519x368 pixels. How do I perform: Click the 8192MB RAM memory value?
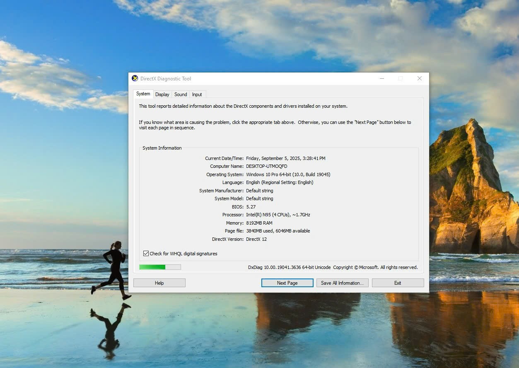pyautogui.click(x=259, y=223)
